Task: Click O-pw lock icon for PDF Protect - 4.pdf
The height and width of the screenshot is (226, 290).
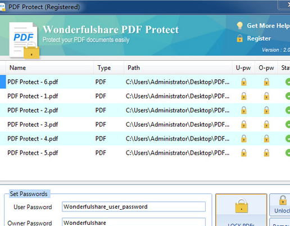Action: [x=266, y=138]
